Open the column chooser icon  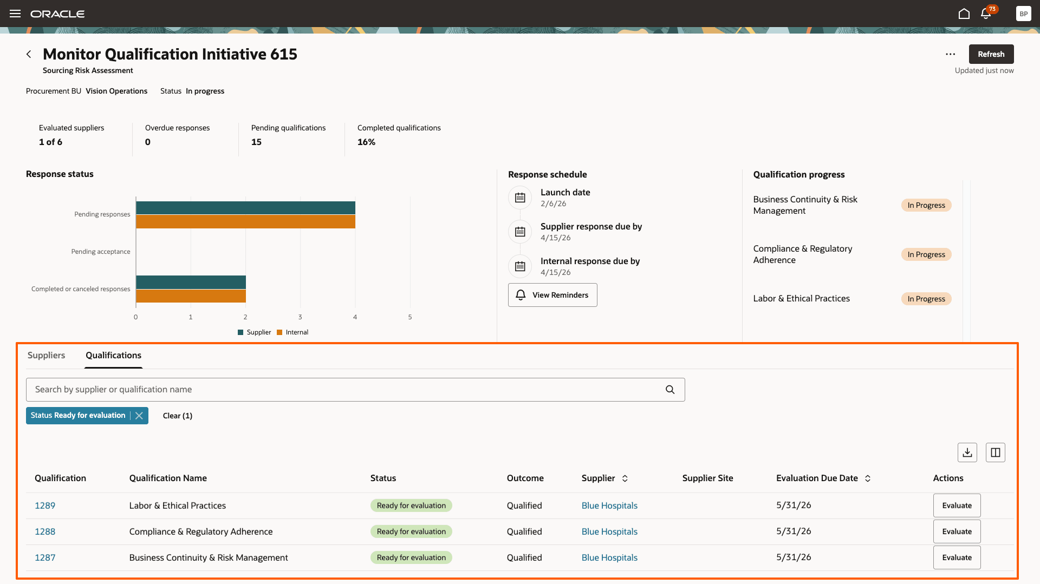995,452
